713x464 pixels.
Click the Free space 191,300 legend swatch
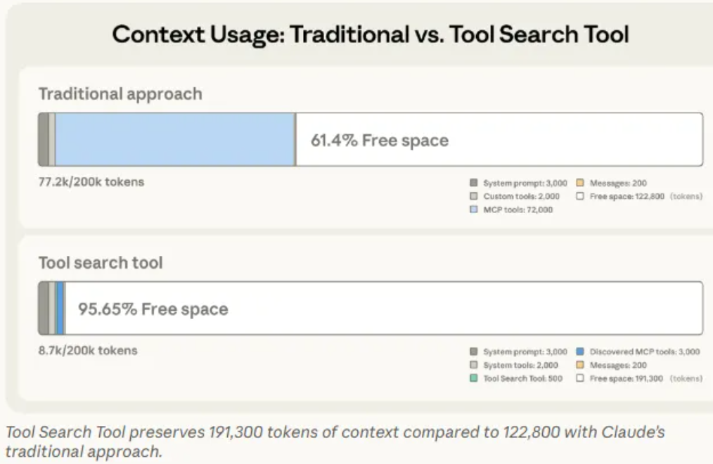[580, 379]
